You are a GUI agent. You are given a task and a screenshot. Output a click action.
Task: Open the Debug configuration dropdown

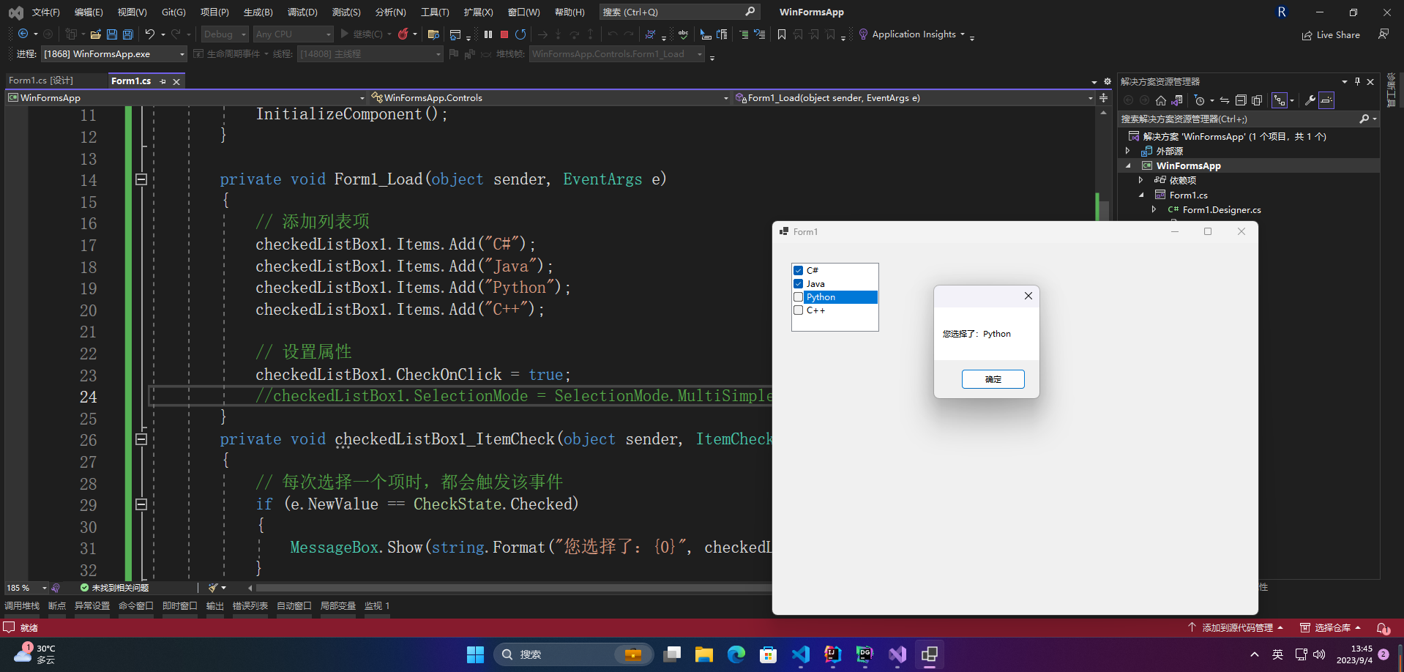(225, 34)
